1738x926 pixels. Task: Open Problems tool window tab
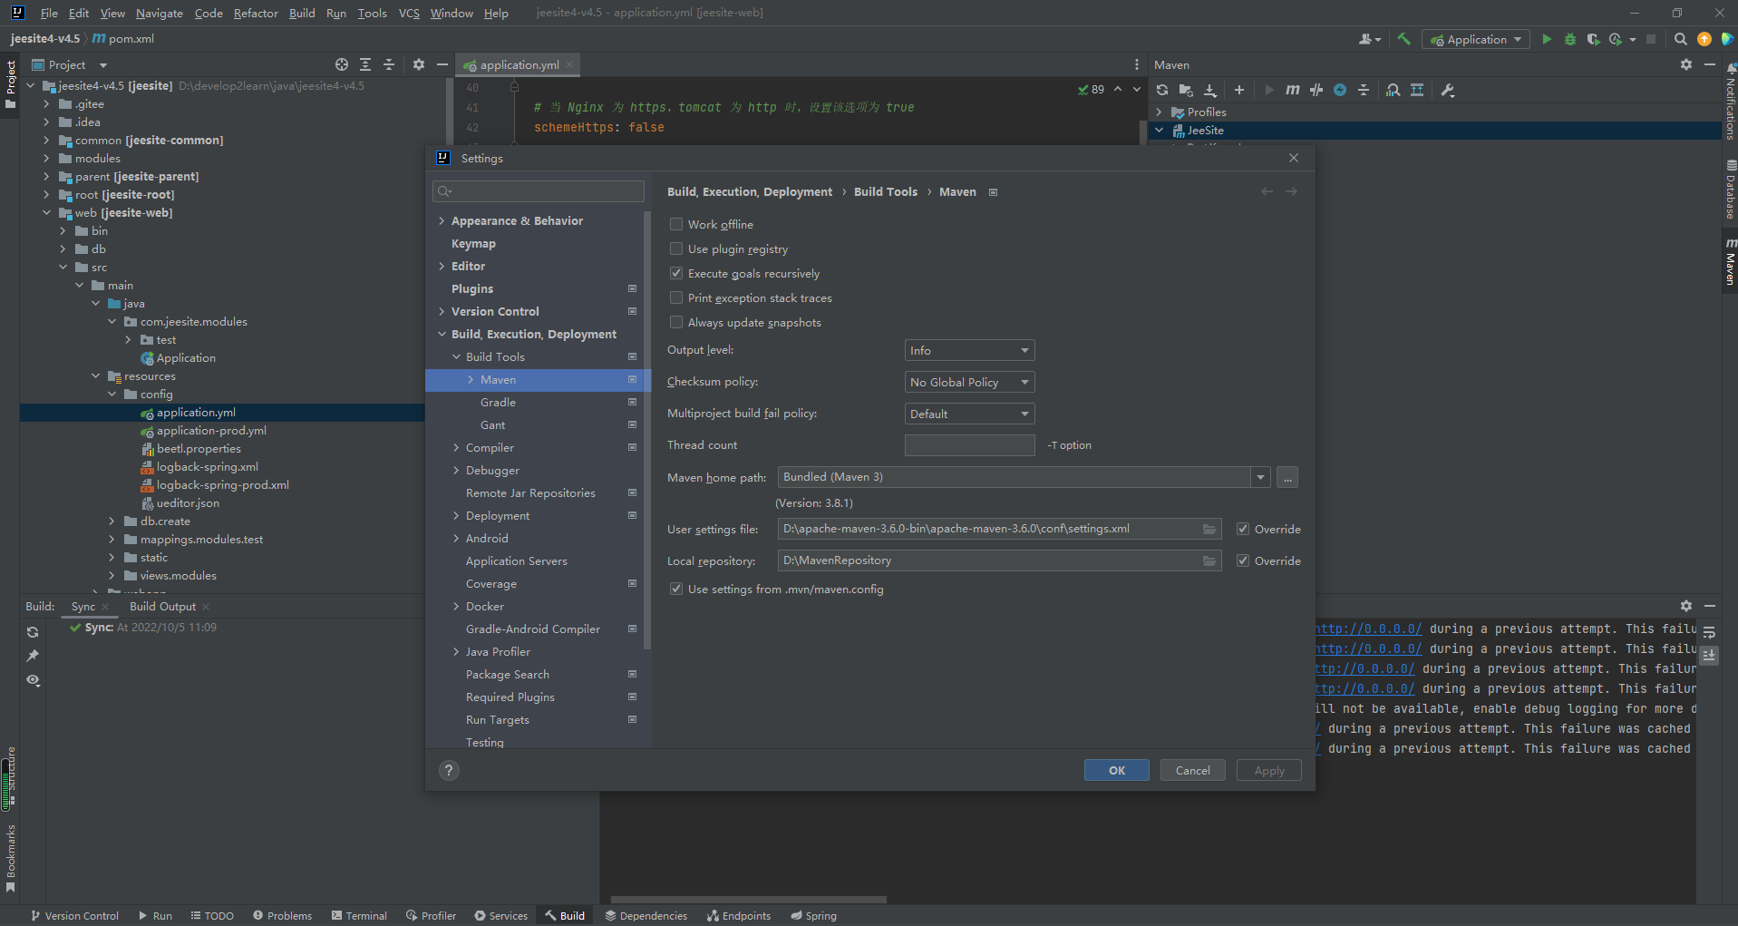pyautogui.click(x=282, y=915)
